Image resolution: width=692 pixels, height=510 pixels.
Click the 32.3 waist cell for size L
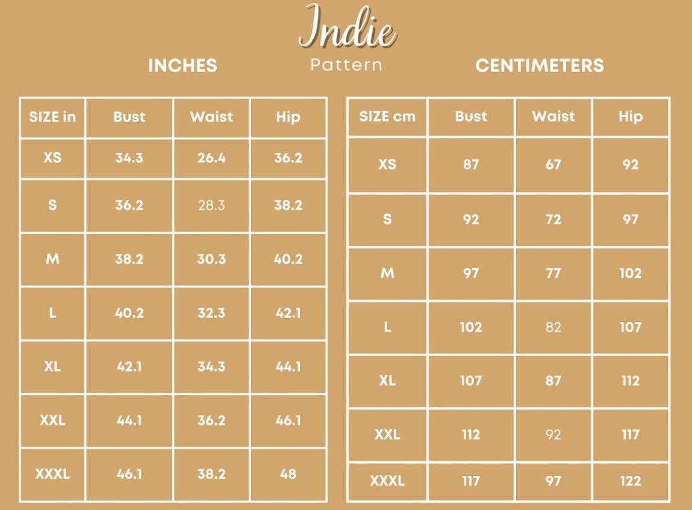[x=211, y=313]
